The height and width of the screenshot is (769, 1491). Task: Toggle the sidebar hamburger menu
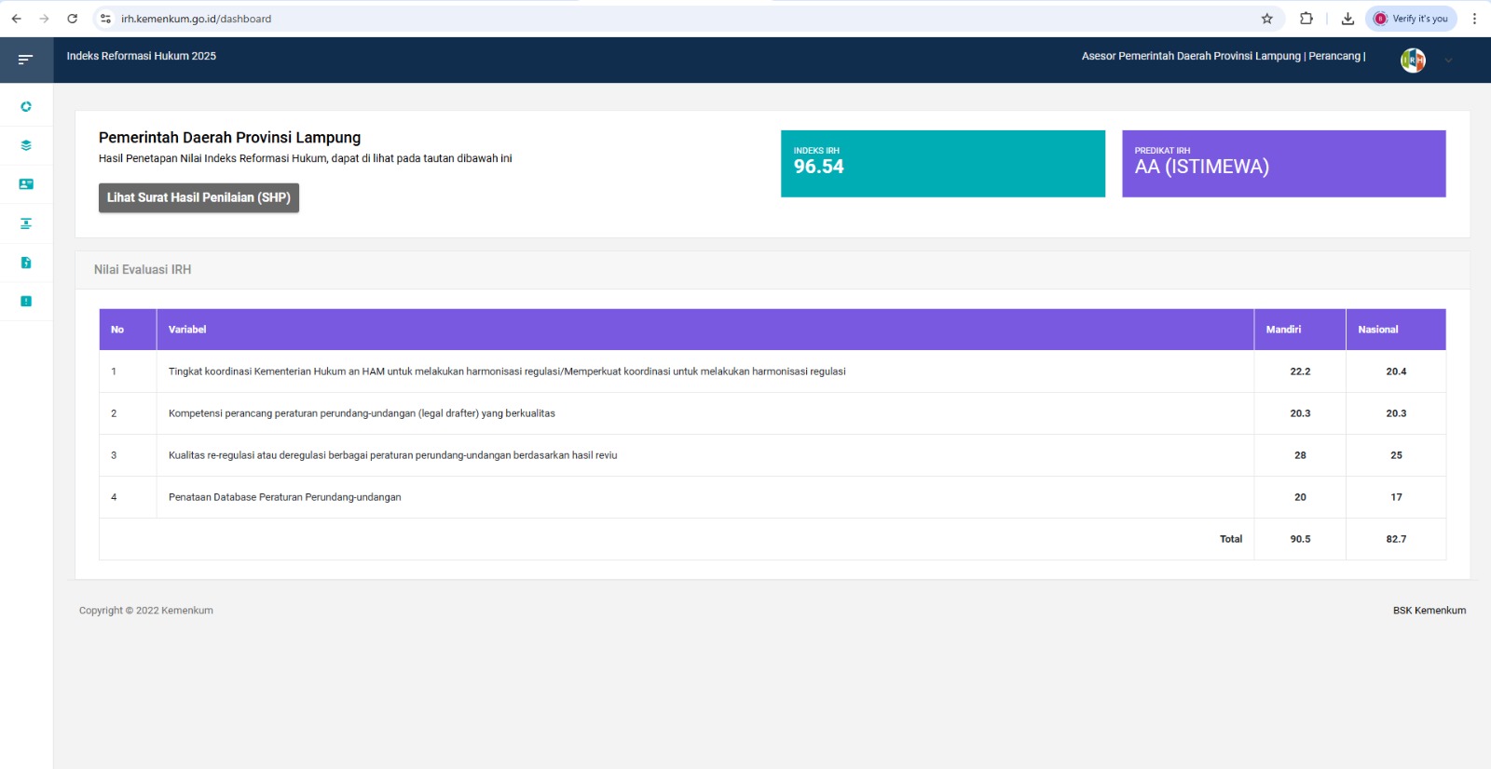pos(25,60)
